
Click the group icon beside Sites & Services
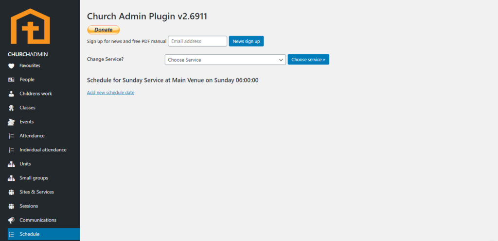(x=11, y=192)
